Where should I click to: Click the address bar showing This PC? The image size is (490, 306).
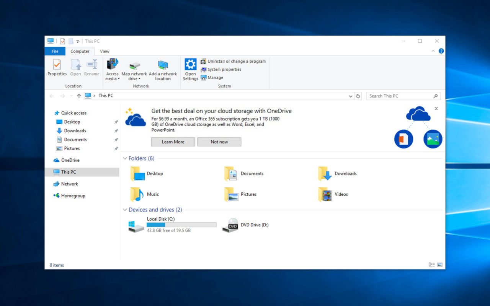click(x=219, y=96)
